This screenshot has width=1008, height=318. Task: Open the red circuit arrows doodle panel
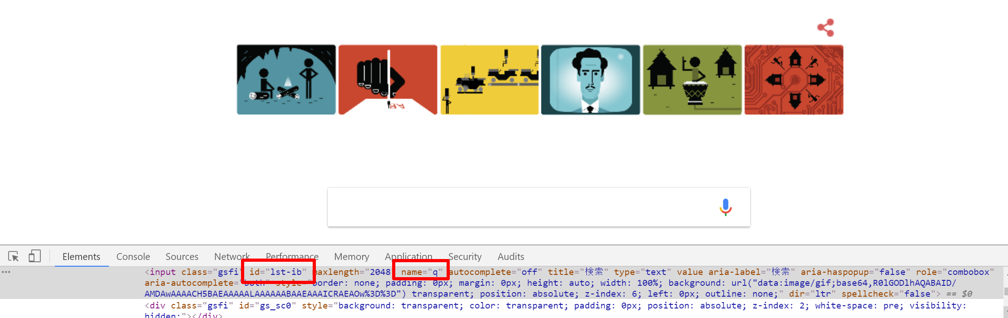(794, 79)
